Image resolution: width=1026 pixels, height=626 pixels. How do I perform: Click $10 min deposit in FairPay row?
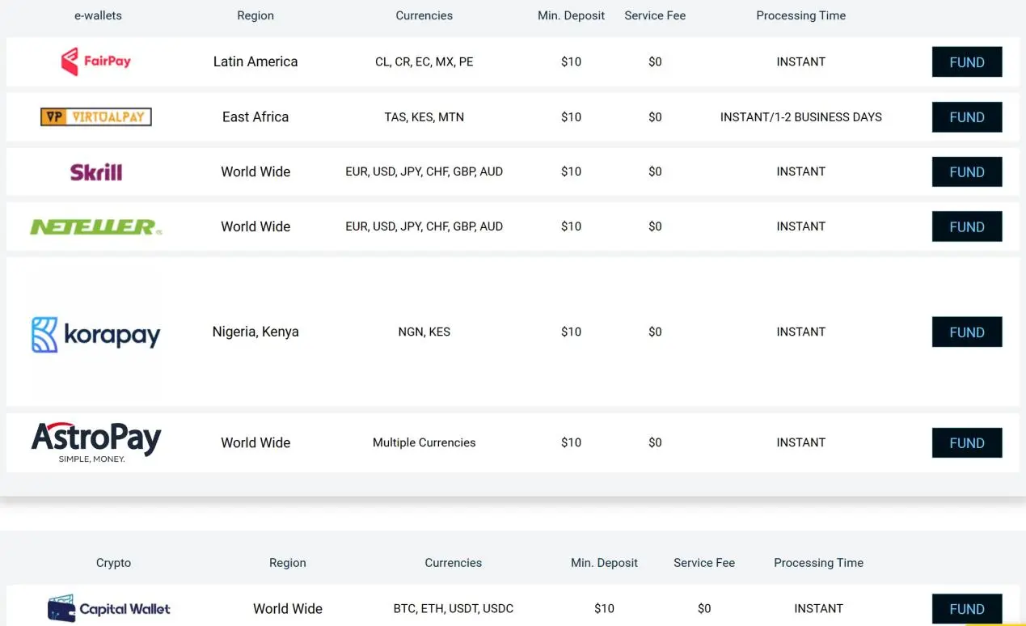tap(572, 61)
